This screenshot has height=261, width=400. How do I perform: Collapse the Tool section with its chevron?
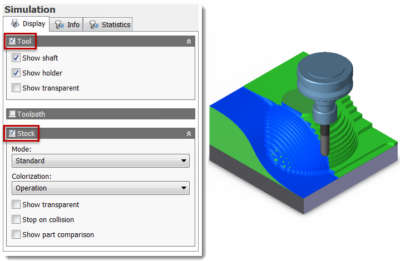click(189, 42)
